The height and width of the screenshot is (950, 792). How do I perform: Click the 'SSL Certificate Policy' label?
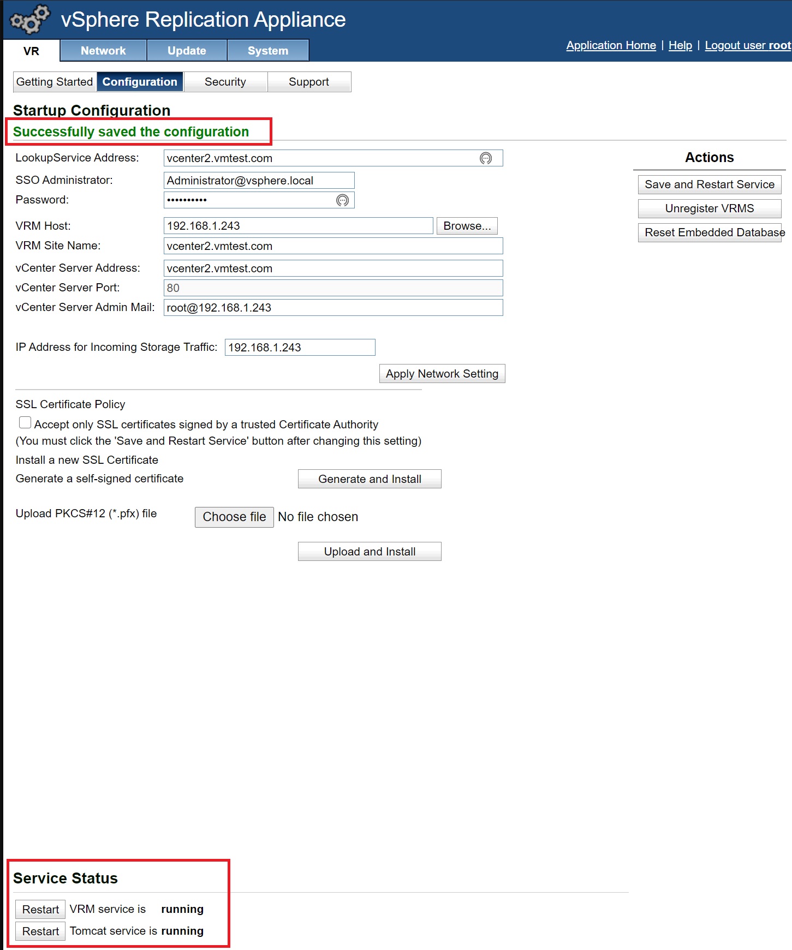click(x=70, y=404)
